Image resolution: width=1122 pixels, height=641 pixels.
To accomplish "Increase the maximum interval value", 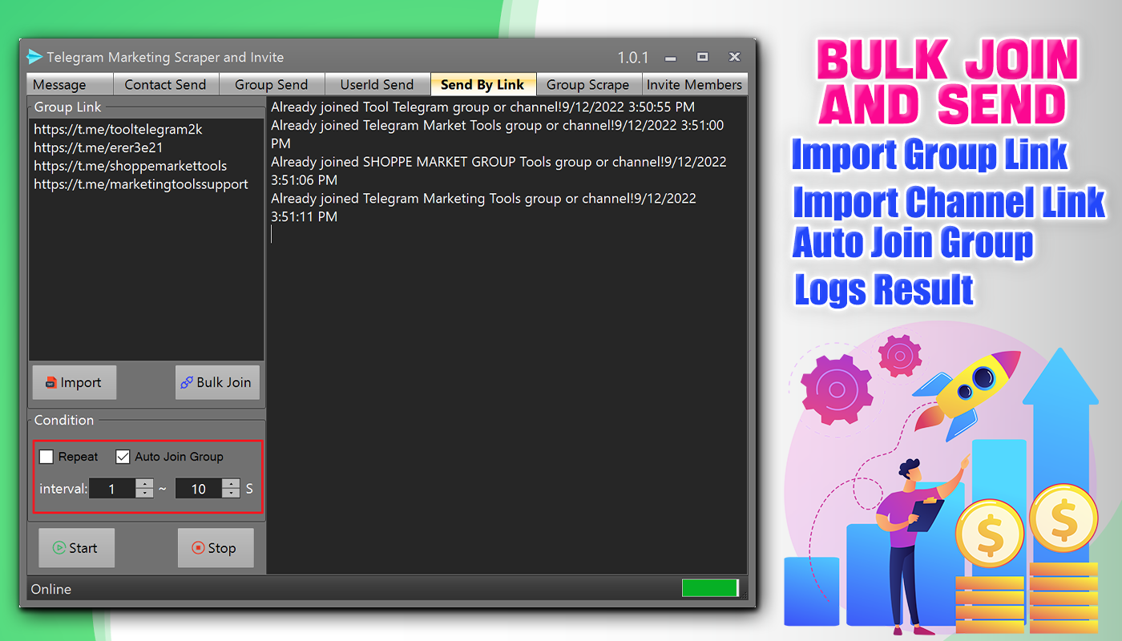I will (x=231, y=483).
